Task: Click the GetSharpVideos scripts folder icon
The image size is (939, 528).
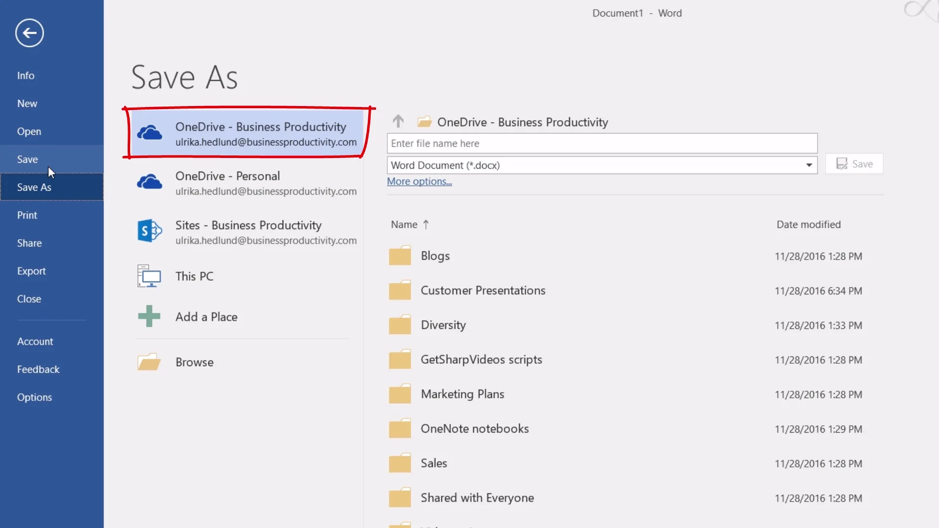Action: click(400, 359)
